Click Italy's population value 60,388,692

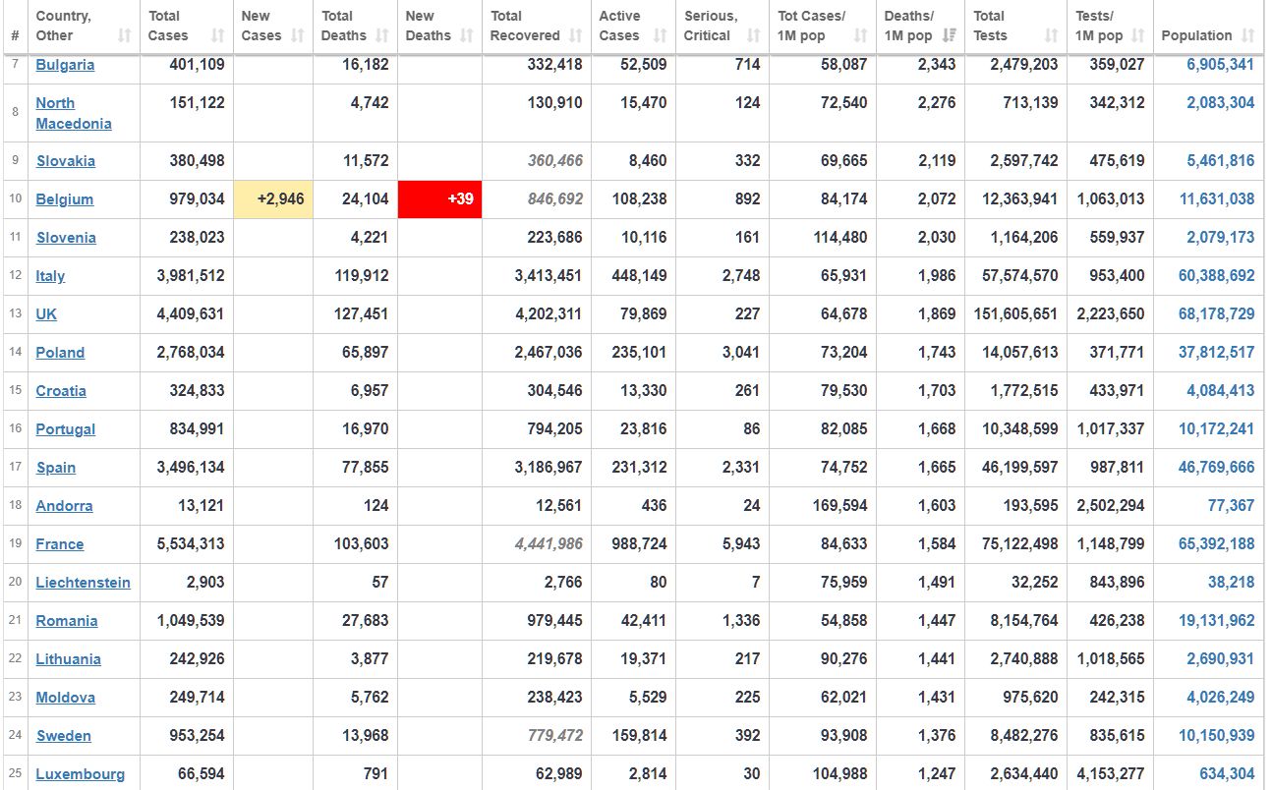pos(1216,276)
